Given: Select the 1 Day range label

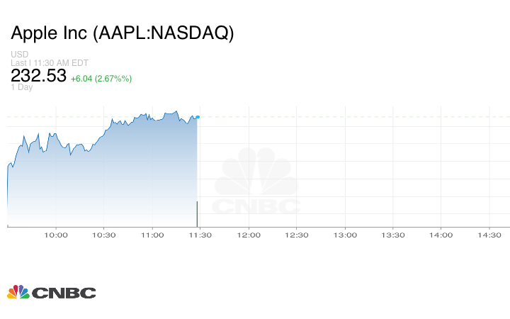Looking at the screenshot, I should pyautogui.click(x=22, y=88).
